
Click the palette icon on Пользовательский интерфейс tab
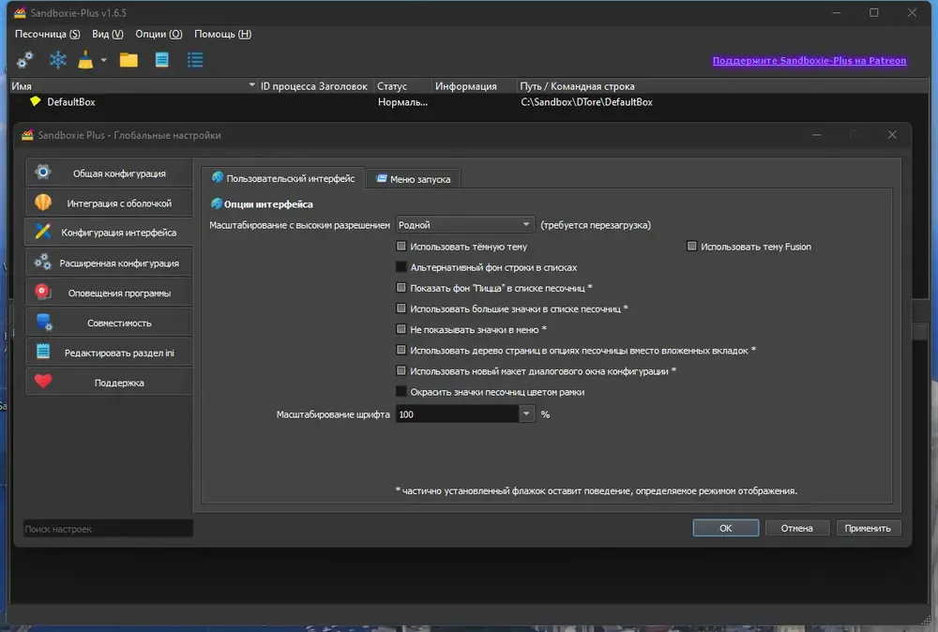[218, 177]
